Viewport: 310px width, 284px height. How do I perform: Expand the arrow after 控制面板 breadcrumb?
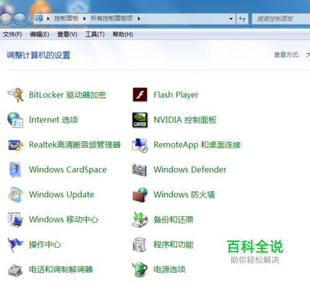84,19
